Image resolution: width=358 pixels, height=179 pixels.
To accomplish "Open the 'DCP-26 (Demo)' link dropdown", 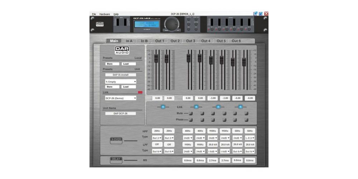I will click(x=121, y=98).
